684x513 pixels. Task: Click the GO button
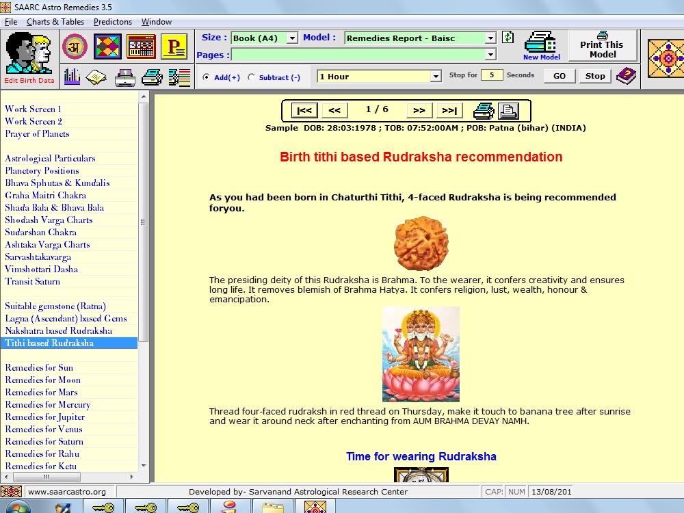coord(560,76)
